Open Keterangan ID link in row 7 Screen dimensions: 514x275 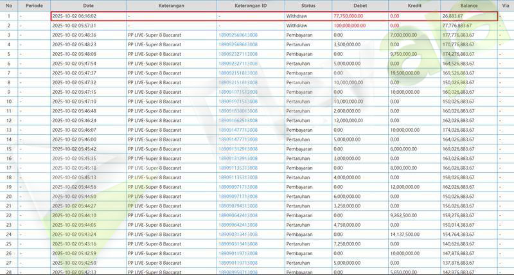tap(238, 73)
